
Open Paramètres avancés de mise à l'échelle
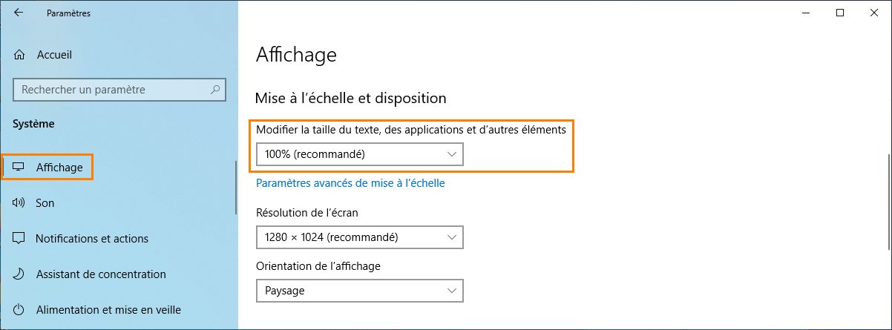(x=350, y=183)
